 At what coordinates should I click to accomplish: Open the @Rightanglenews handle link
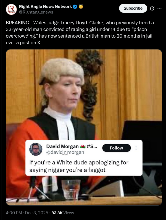(x=36, y=12)
